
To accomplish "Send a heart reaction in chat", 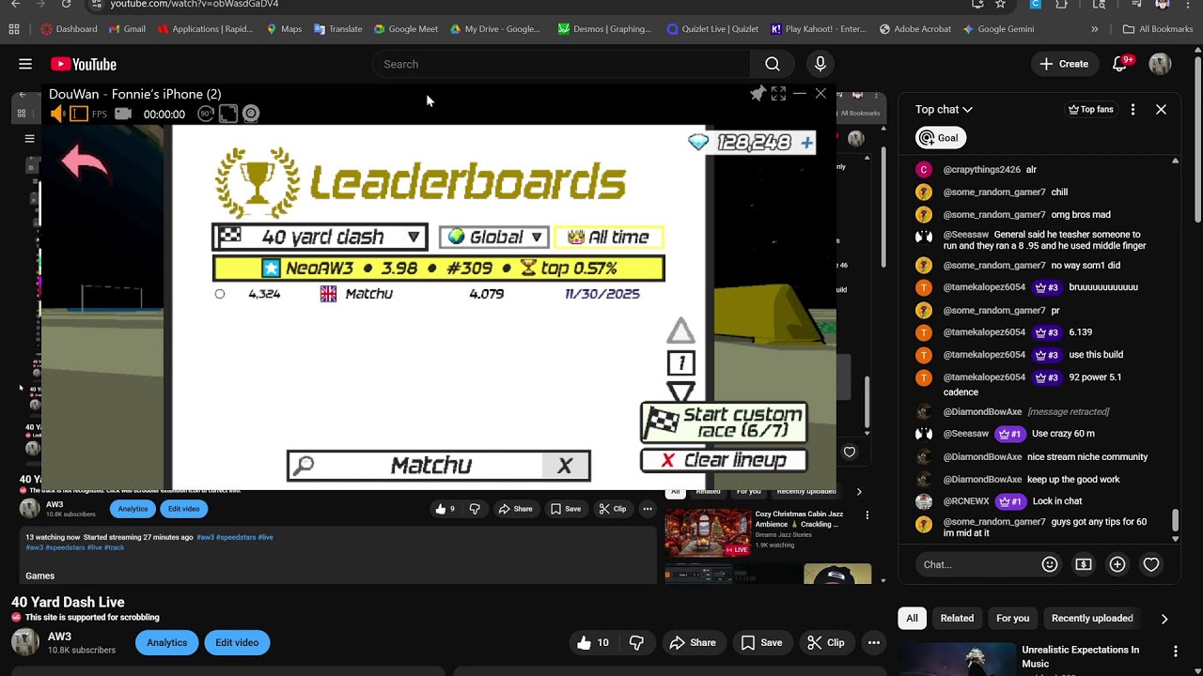I will pyautogui.click(x=1151, y=564).
